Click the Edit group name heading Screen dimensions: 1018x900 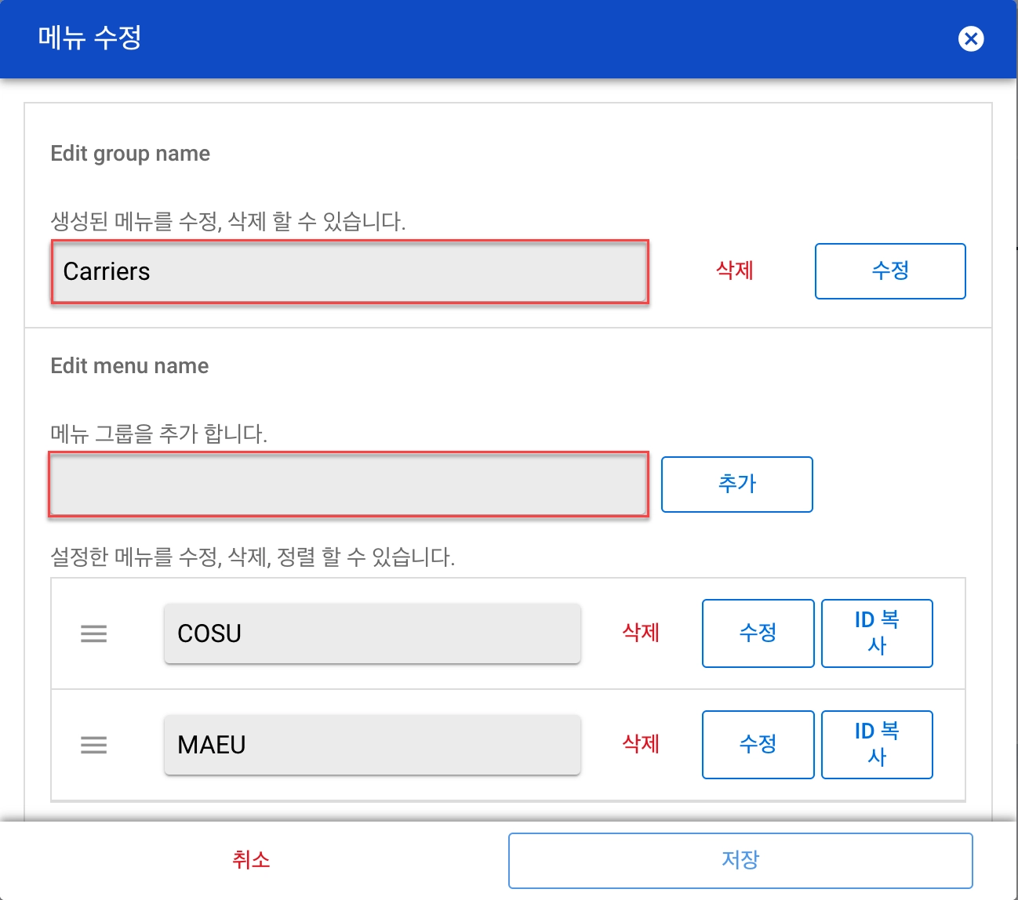130,154
